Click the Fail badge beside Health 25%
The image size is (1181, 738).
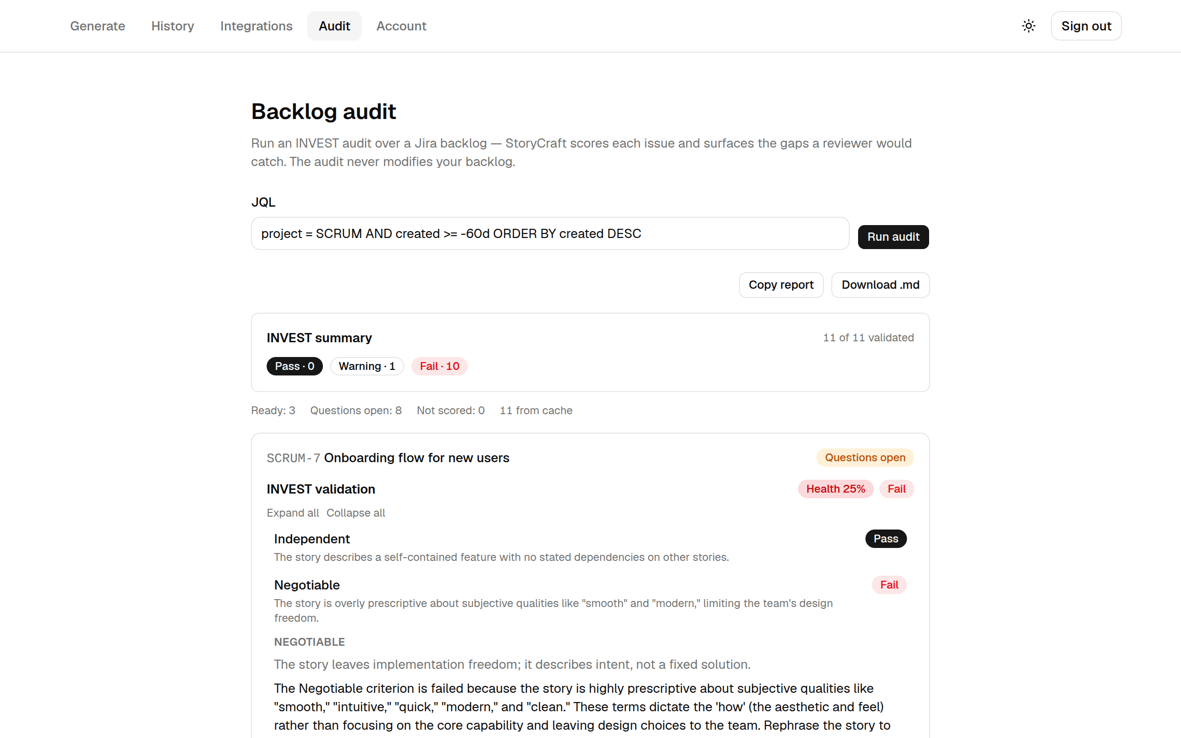[x=896, y=488]
